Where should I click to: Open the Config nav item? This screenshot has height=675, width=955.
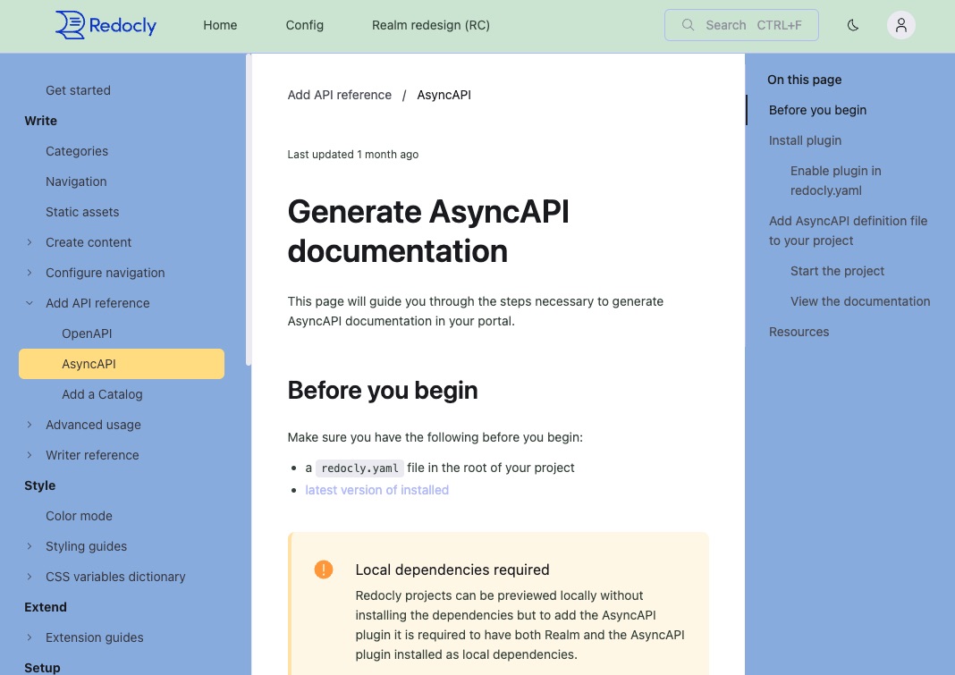(x=305, y=25)
